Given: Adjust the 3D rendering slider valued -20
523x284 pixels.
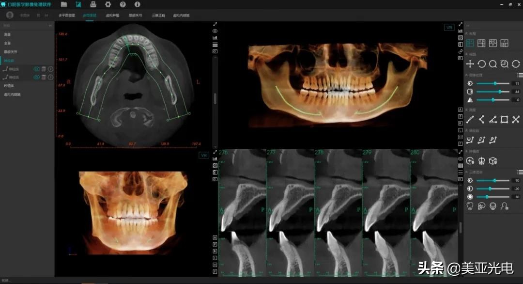Looking at the screenshot, I should click(492, 189).
